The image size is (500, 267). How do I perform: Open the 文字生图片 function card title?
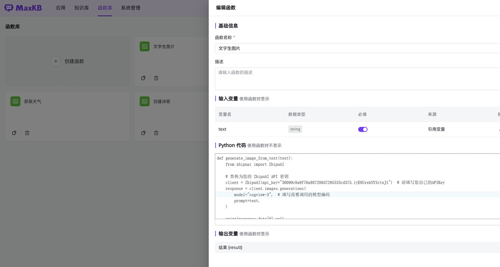pyautogui.click(x=164, y=46)
